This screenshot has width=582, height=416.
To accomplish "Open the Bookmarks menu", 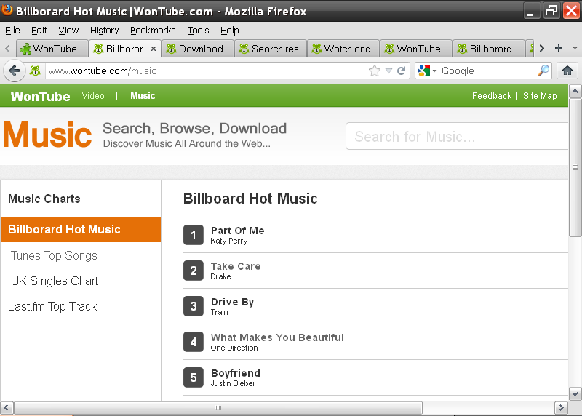I will (153, 31).
